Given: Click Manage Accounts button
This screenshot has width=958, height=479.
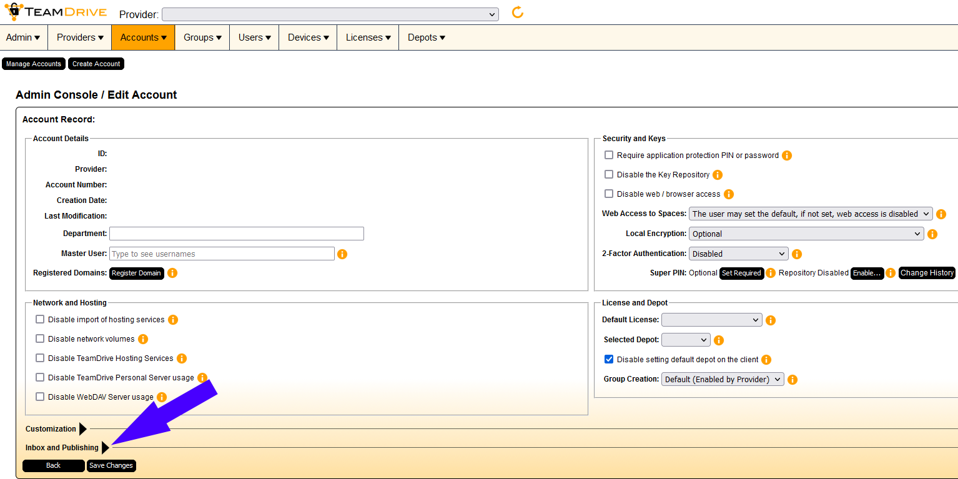Looking at the screenshot, I should pyautogui.click(x=34, y=64).
